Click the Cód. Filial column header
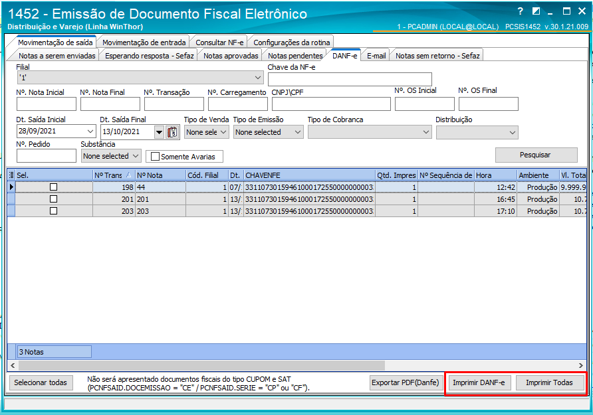593x415 pixels. click(207, 175)
